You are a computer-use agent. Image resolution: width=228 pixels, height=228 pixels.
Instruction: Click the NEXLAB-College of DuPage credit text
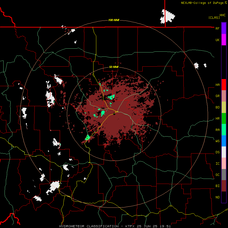click(204, 3)
